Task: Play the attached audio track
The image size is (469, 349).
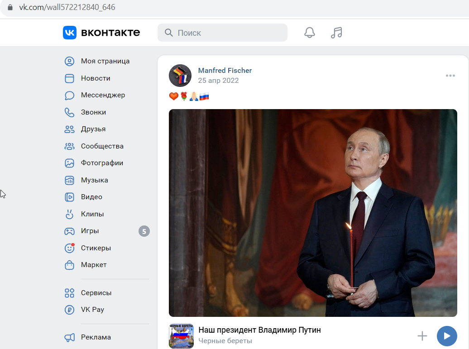Action: [x=447, y=336]
